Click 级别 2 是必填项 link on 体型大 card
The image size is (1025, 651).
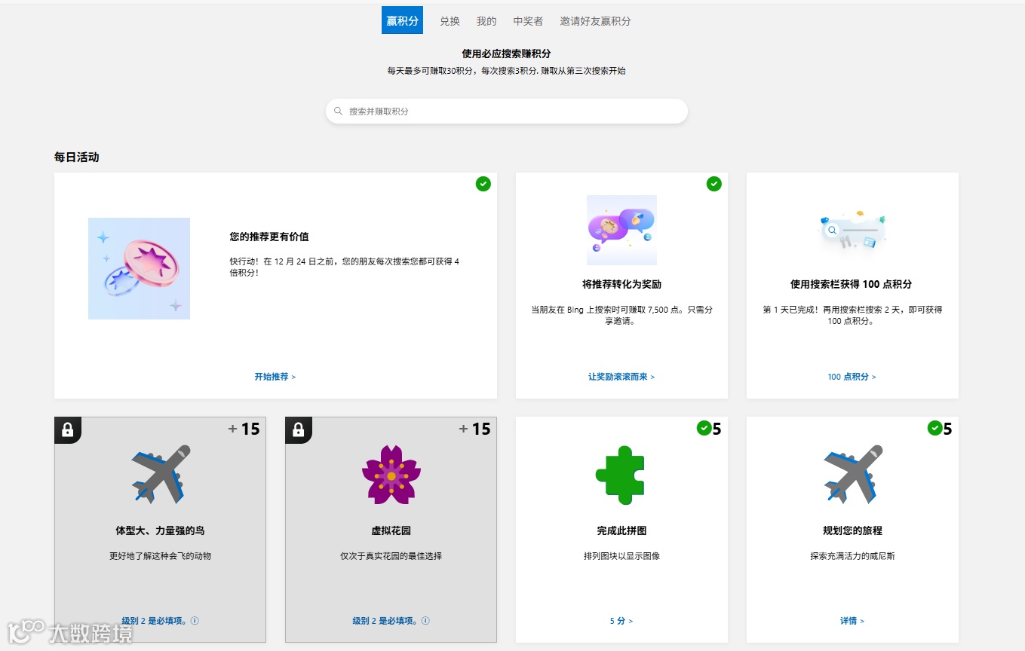point(154,621)
